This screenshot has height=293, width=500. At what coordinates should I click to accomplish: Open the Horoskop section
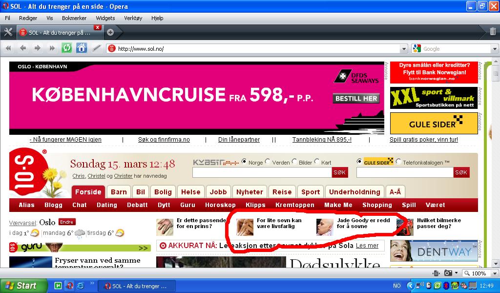(x=220, y=205)
